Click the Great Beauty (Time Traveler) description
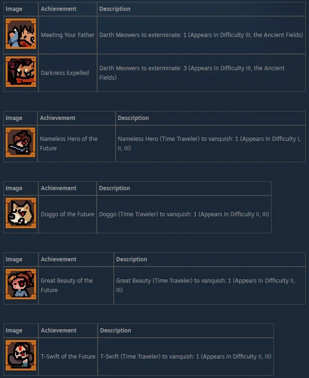This screenshot has width=309, height=378. tap(206, 285)
